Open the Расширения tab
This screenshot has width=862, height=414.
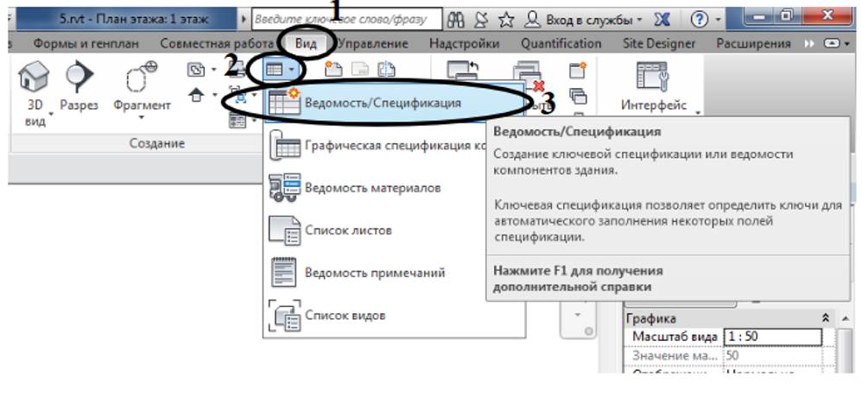click(x=753, y=44)
